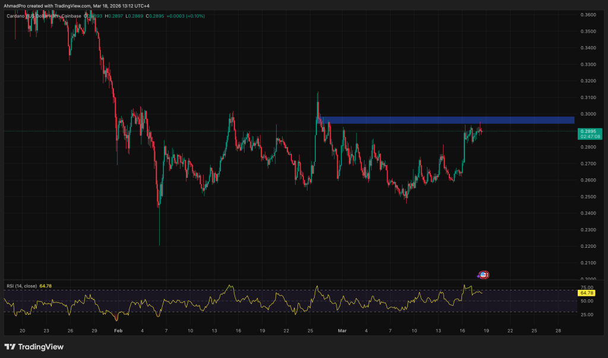This screenshot has width=608, height=358.
Task: Select the Cardano / US Dollar symbol name
Action: pyautogui.click(x=28, y=16)
